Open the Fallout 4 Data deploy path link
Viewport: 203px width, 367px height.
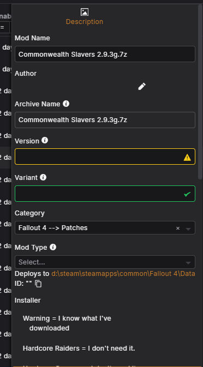[123, 273]
